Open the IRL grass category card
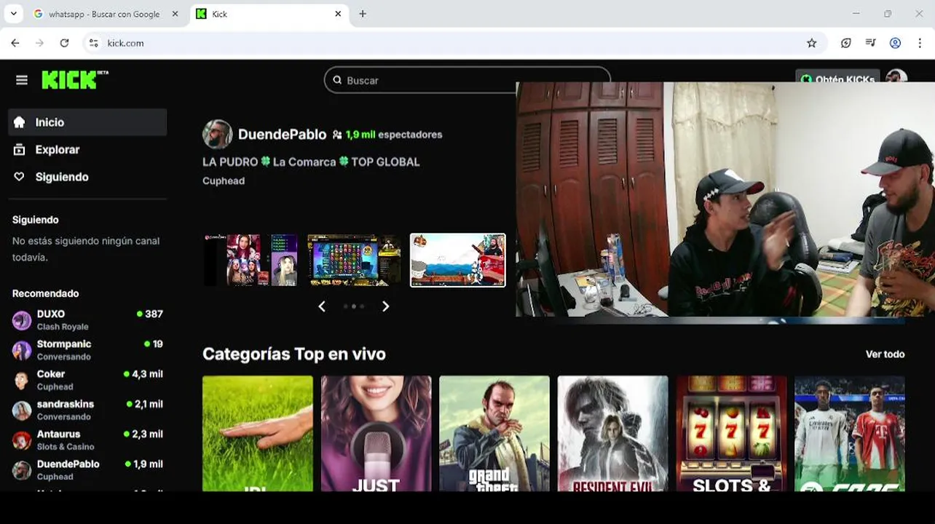The image size is (935, 524). pos(258,433)
